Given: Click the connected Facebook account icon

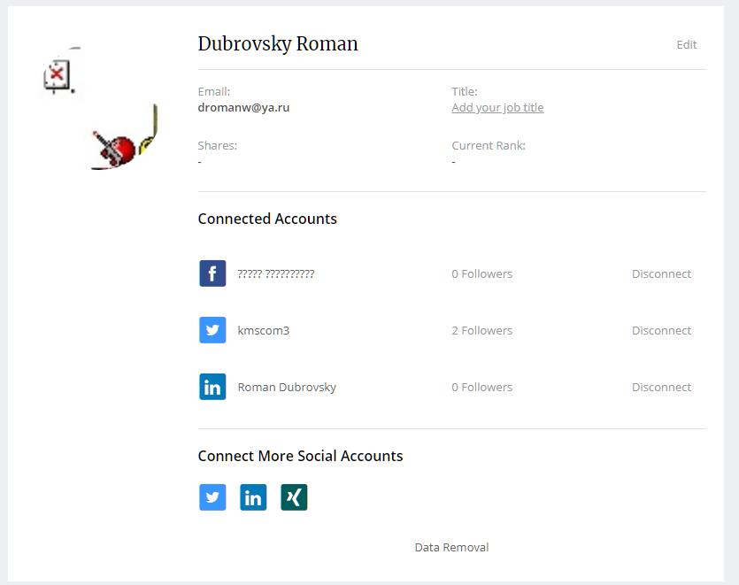Looking at the screenshot, I should click(x=212, y=273).
